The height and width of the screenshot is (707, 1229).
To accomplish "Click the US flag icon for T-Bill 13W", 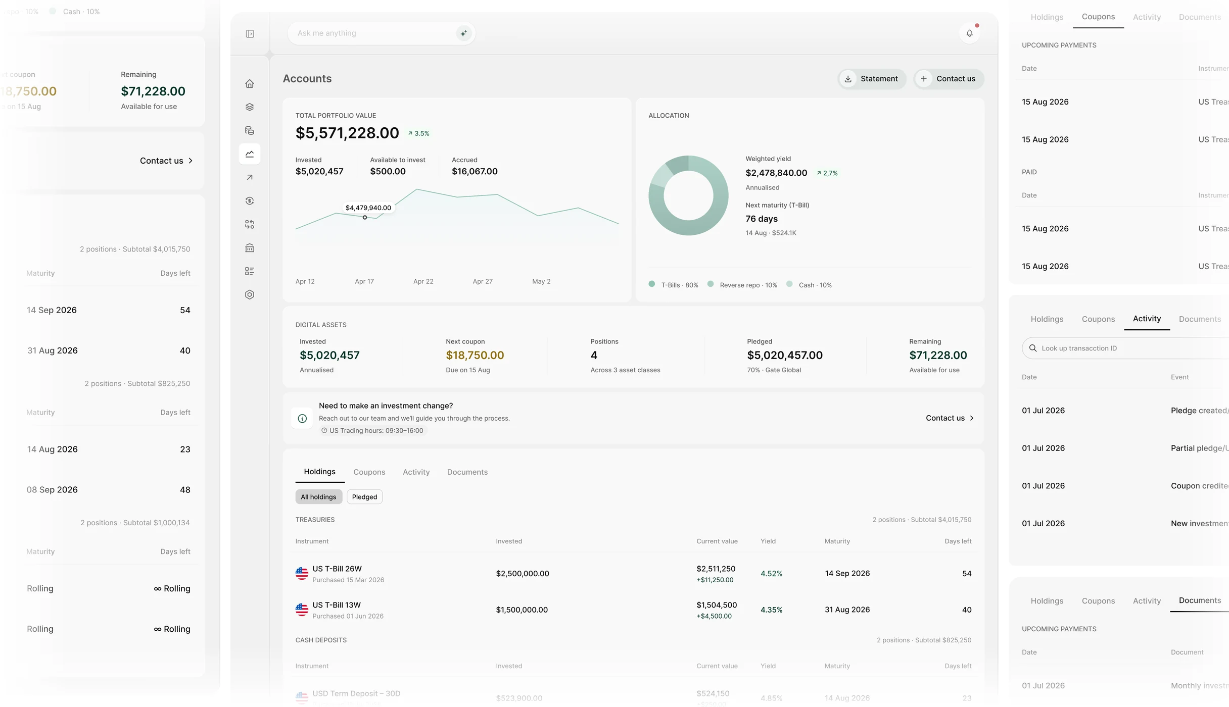I will click(x=302, y=610).
